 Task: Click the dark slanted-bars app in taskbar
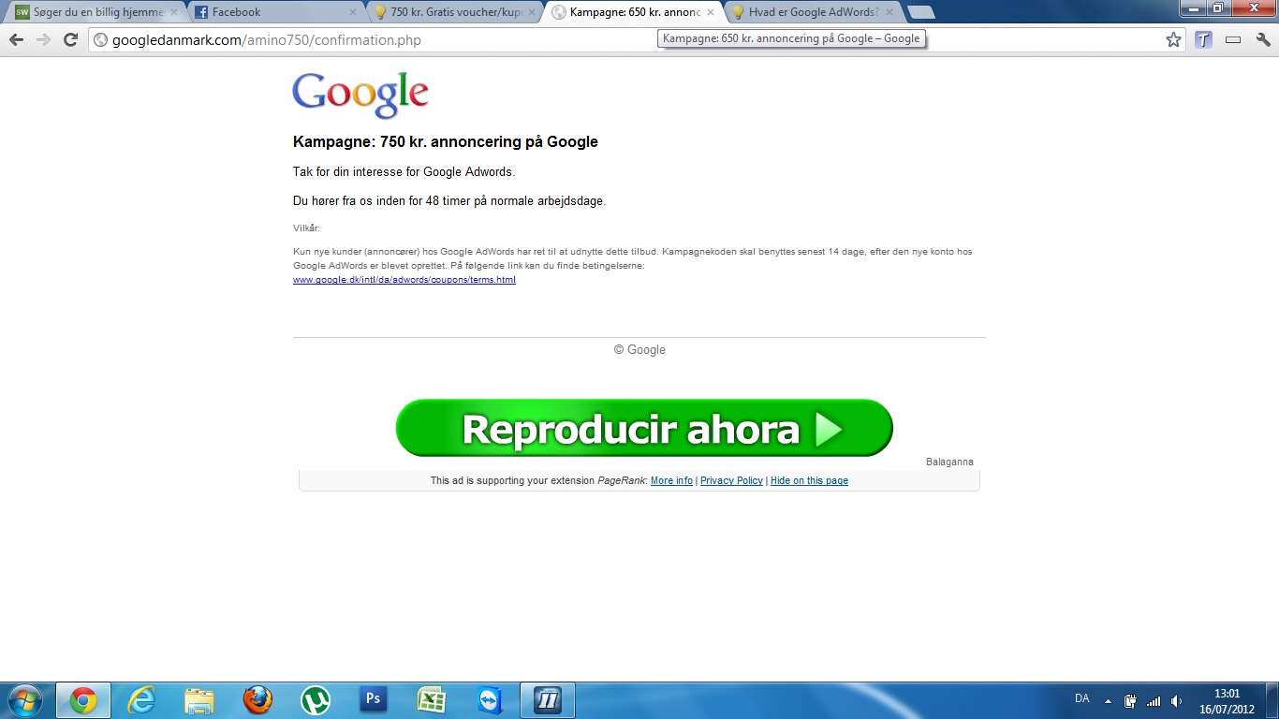pyautogui.click(x=548, y=700)
